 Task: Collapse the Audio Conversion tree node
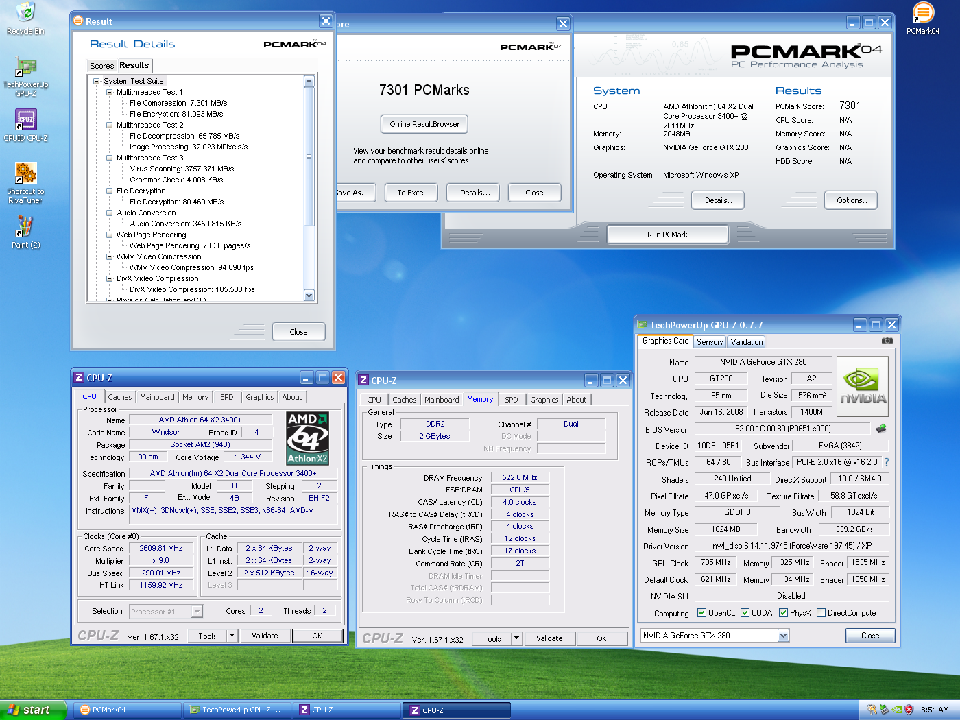click(x=110, y=213)
